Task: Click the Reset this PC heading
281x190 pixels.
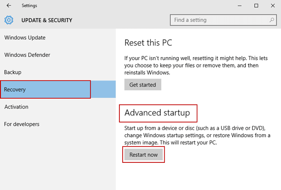Action: pos(148,43)
